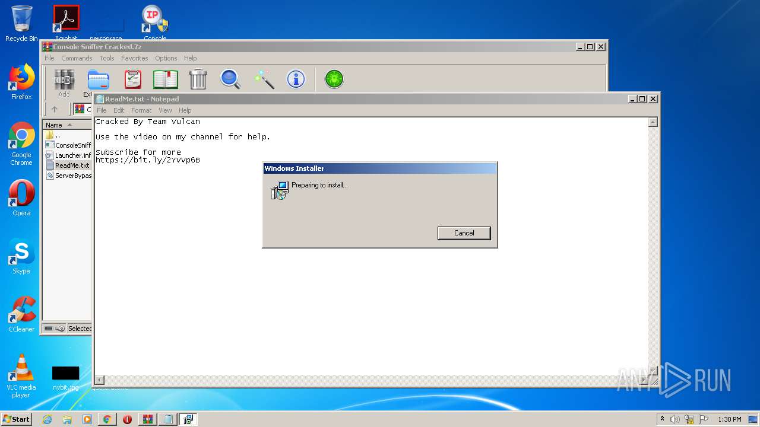Open the WinRAR Options menu

click(166, 58)
